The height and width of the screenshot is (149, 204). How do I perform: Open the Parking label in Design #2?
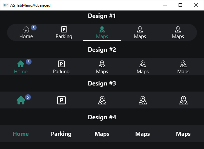pos(61,72)
